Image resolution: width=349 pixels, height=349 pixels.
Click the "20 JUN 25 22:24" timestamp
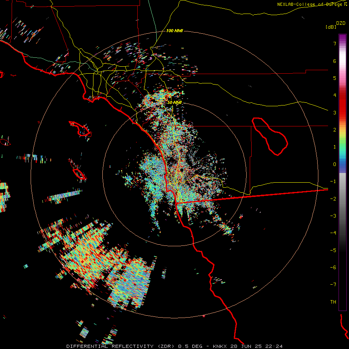pos(256,346)
